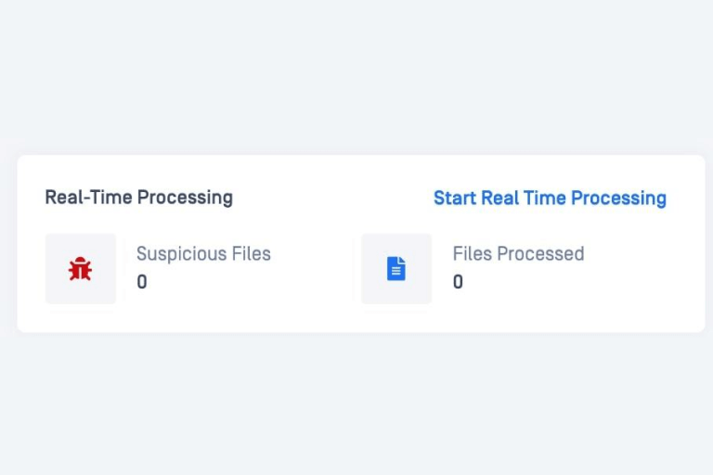
Task: Click the word Real-Time in the card heading
Action: coord(88,197)
